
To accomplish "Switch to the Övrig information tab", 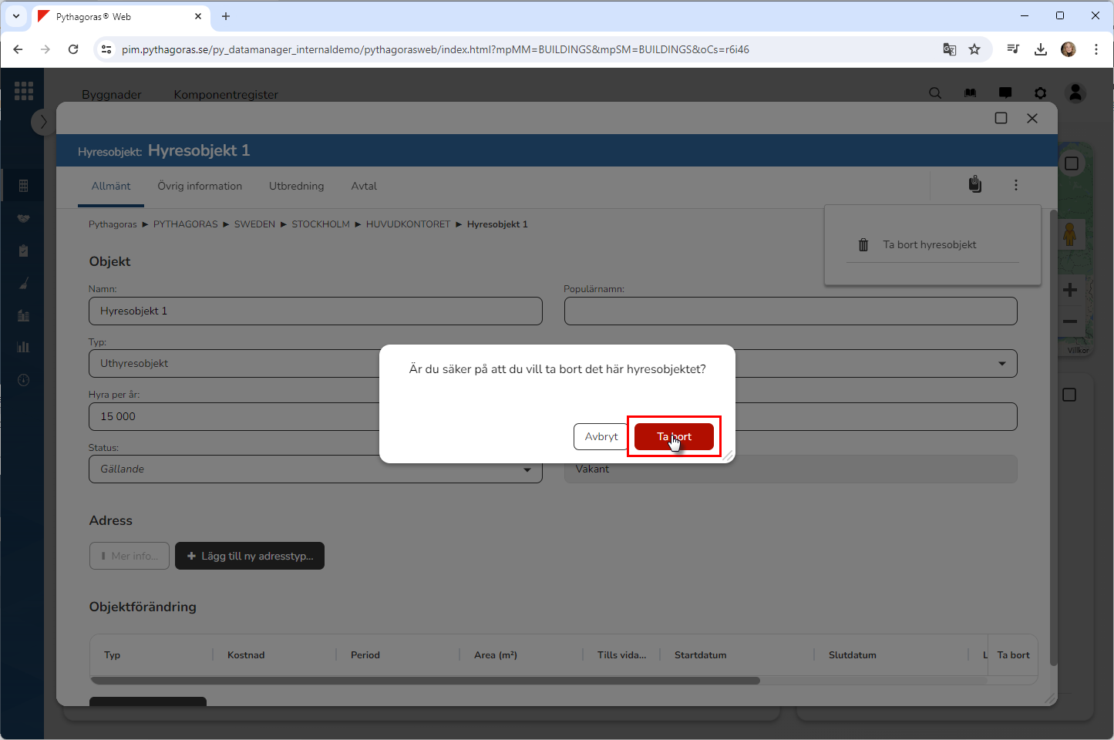I will pos(200,187).
